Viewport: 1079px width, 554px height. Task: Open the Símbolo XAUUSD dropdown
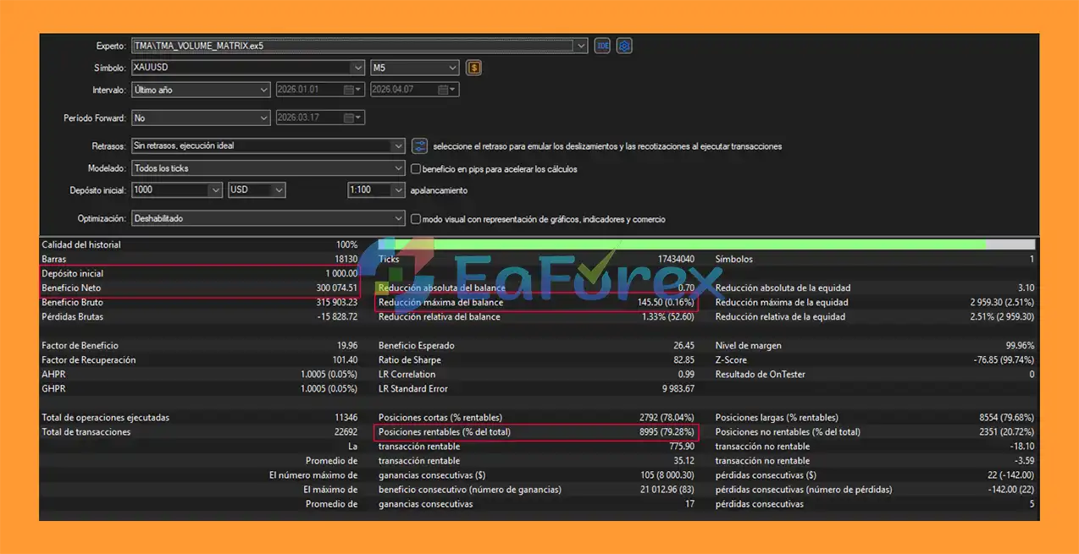357,68
